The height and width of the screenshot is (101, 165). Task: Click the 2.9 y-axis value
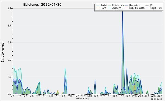click(x=9, y=43)
